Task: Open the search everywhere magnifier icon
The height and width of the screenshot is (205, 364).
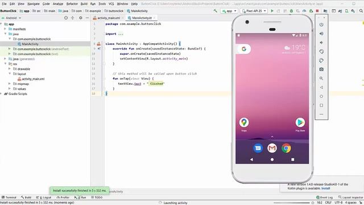Action: click(361, 11)
